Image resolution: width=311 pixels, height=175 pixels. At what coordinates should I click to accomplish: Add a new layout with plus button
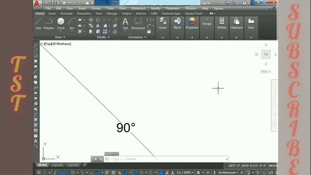85,165
